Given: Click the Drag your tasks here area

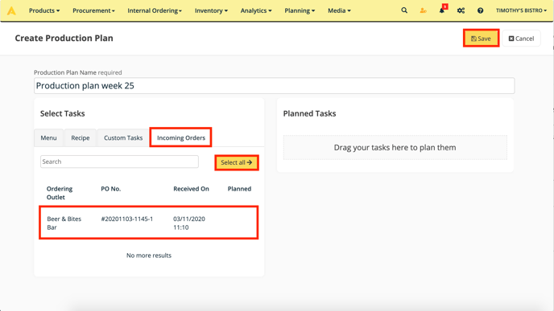Looking at the screenshot, I should pyautogui.click(x=395, y=147).
